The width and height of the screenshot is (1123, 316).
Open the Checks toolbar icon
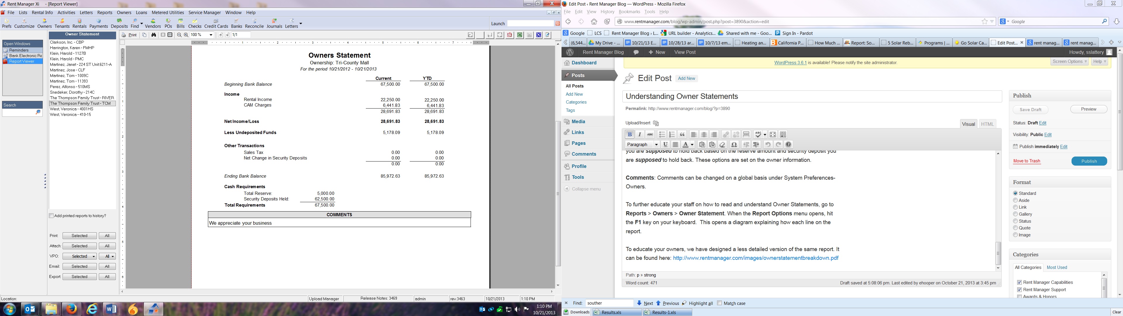(x=195, y=24)
